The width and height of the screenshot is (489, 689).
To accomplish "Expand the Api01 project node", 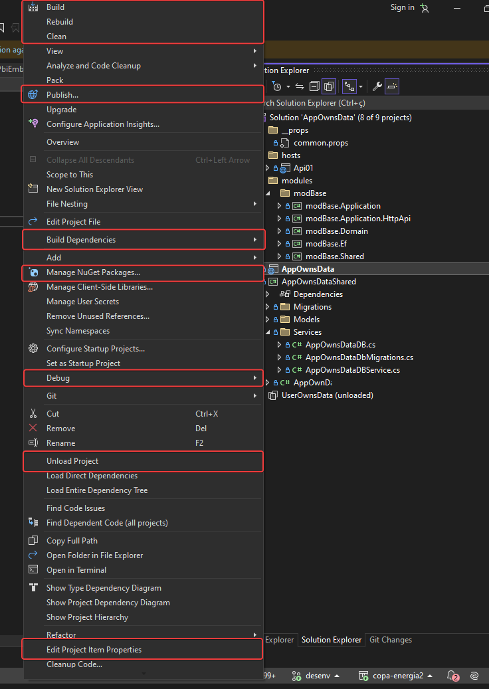I will 268,168.
